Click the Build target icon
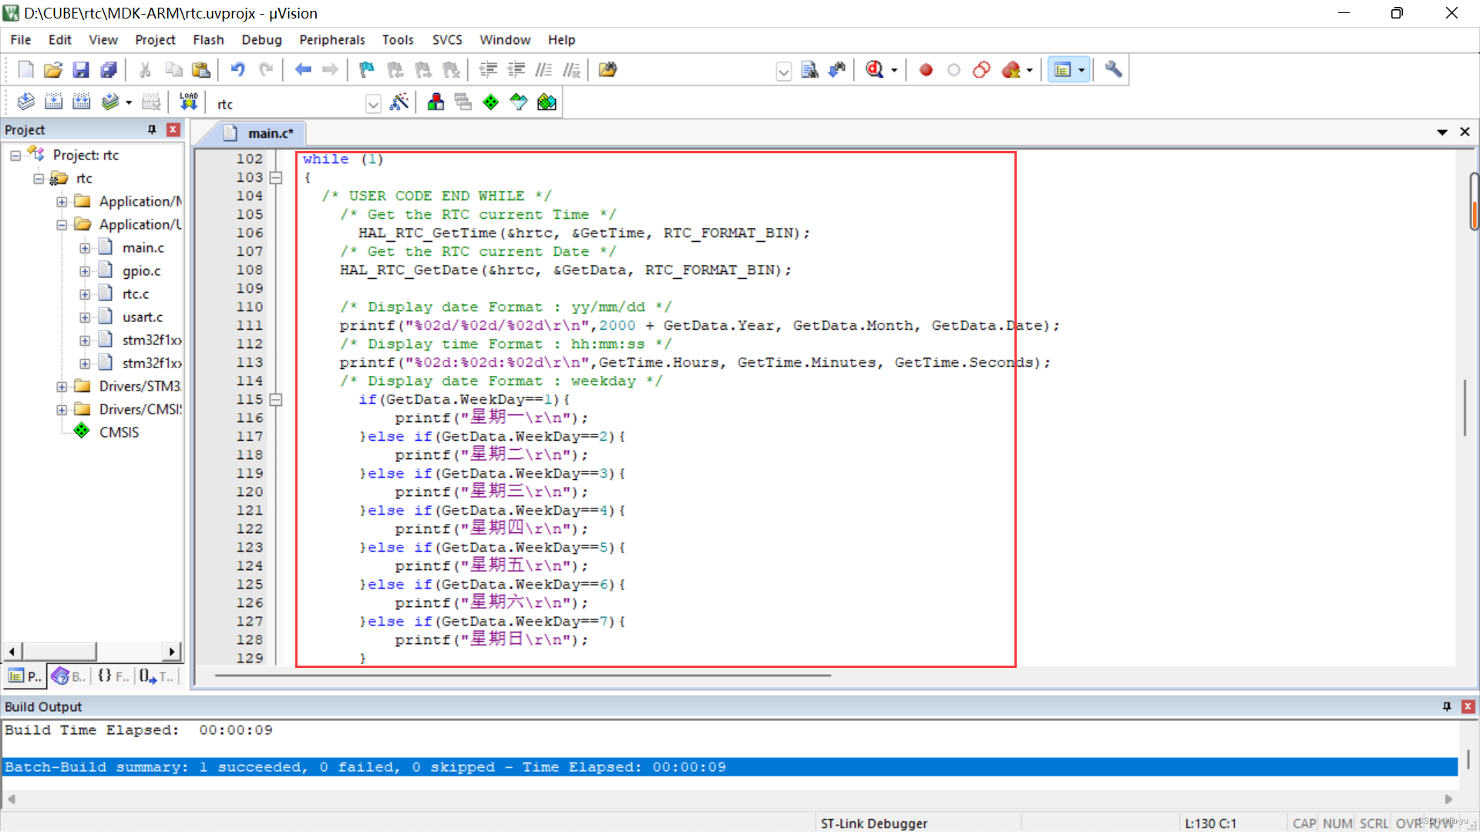Viewport: 1480px width, 832px height. pos(54,102)
